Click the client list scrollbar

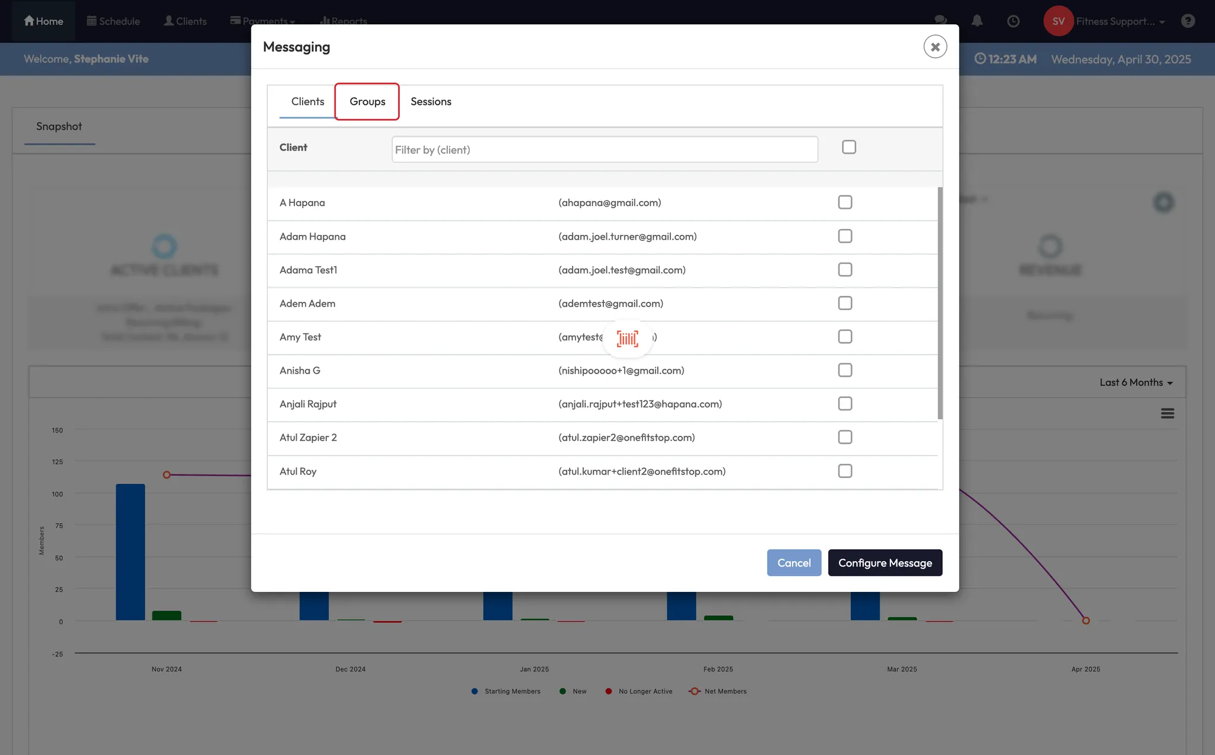(940, 302)
